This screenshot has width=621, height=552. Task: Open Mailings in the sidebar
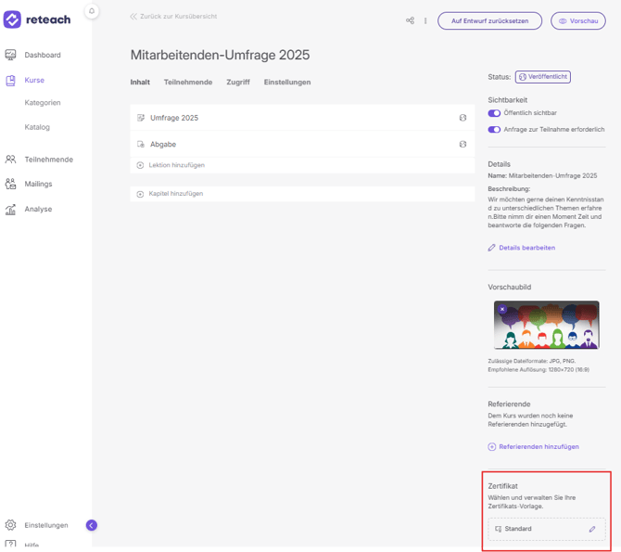38,184
